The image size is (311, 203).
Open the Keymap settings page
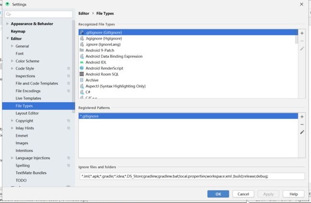[18, 32]
